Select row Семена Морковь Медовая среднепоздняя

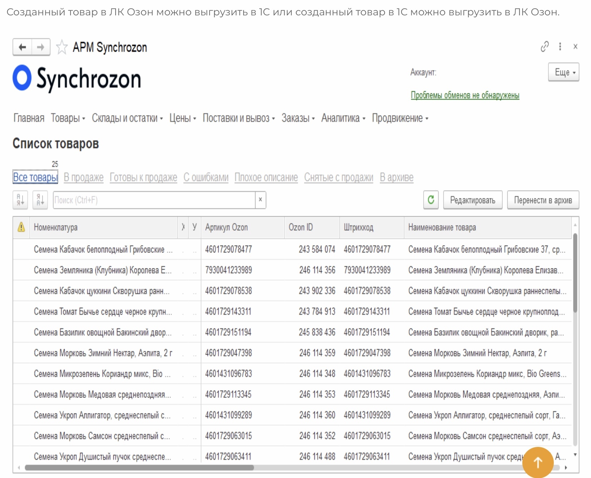(292, 394)
